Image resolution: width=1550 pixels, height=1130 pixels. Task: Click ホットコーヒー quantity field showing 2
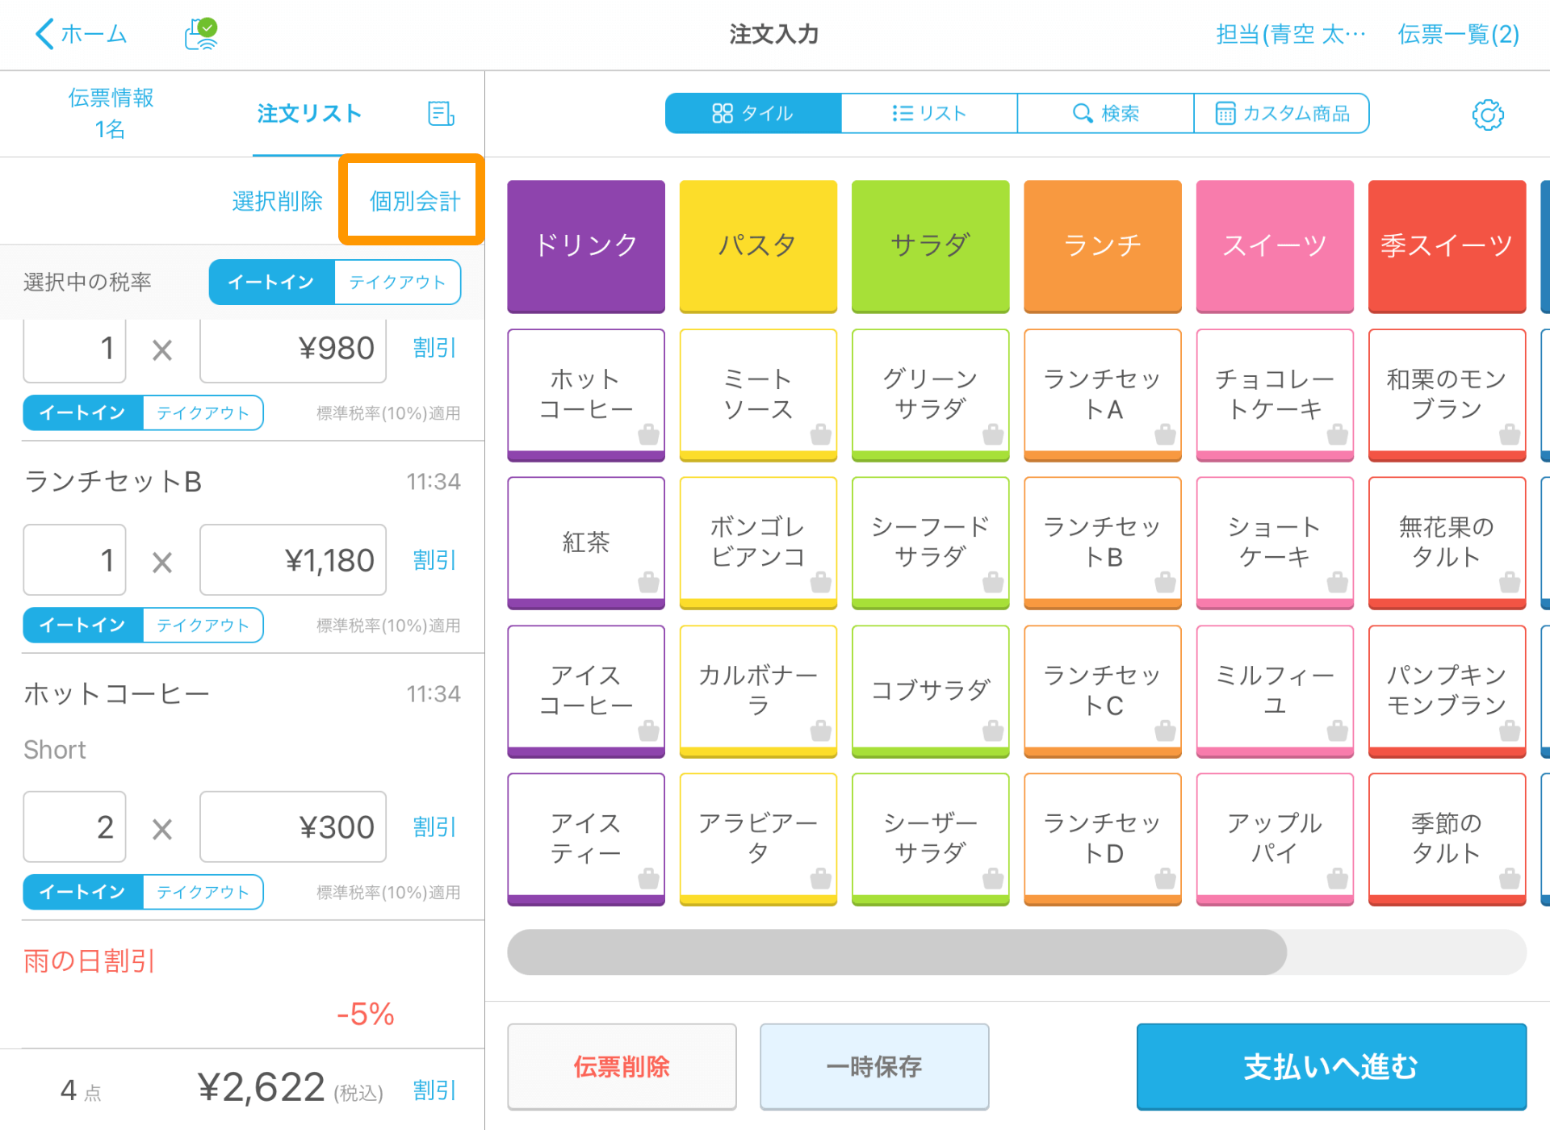[74, 827]
